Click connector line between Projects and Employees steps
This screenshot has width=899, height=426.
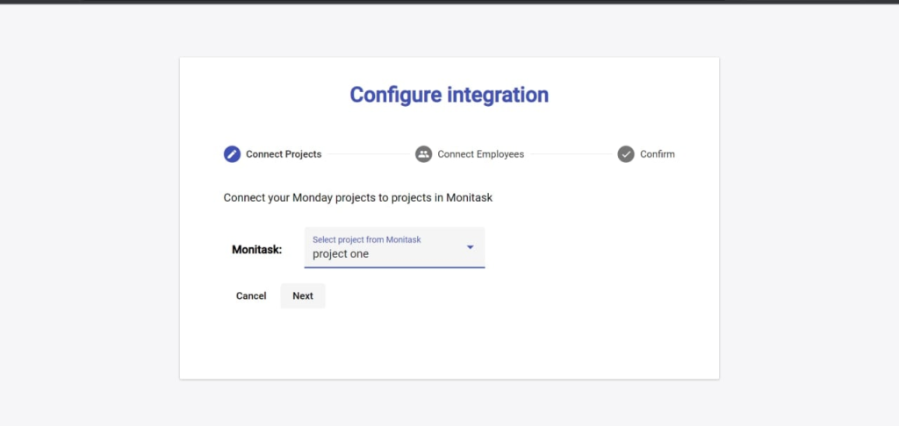tap(368, 154)
